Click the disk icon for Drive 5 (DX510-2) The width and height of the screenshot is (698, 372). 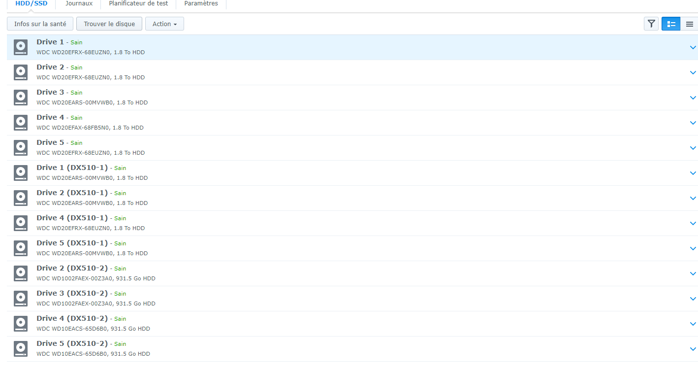pos(21,349)
